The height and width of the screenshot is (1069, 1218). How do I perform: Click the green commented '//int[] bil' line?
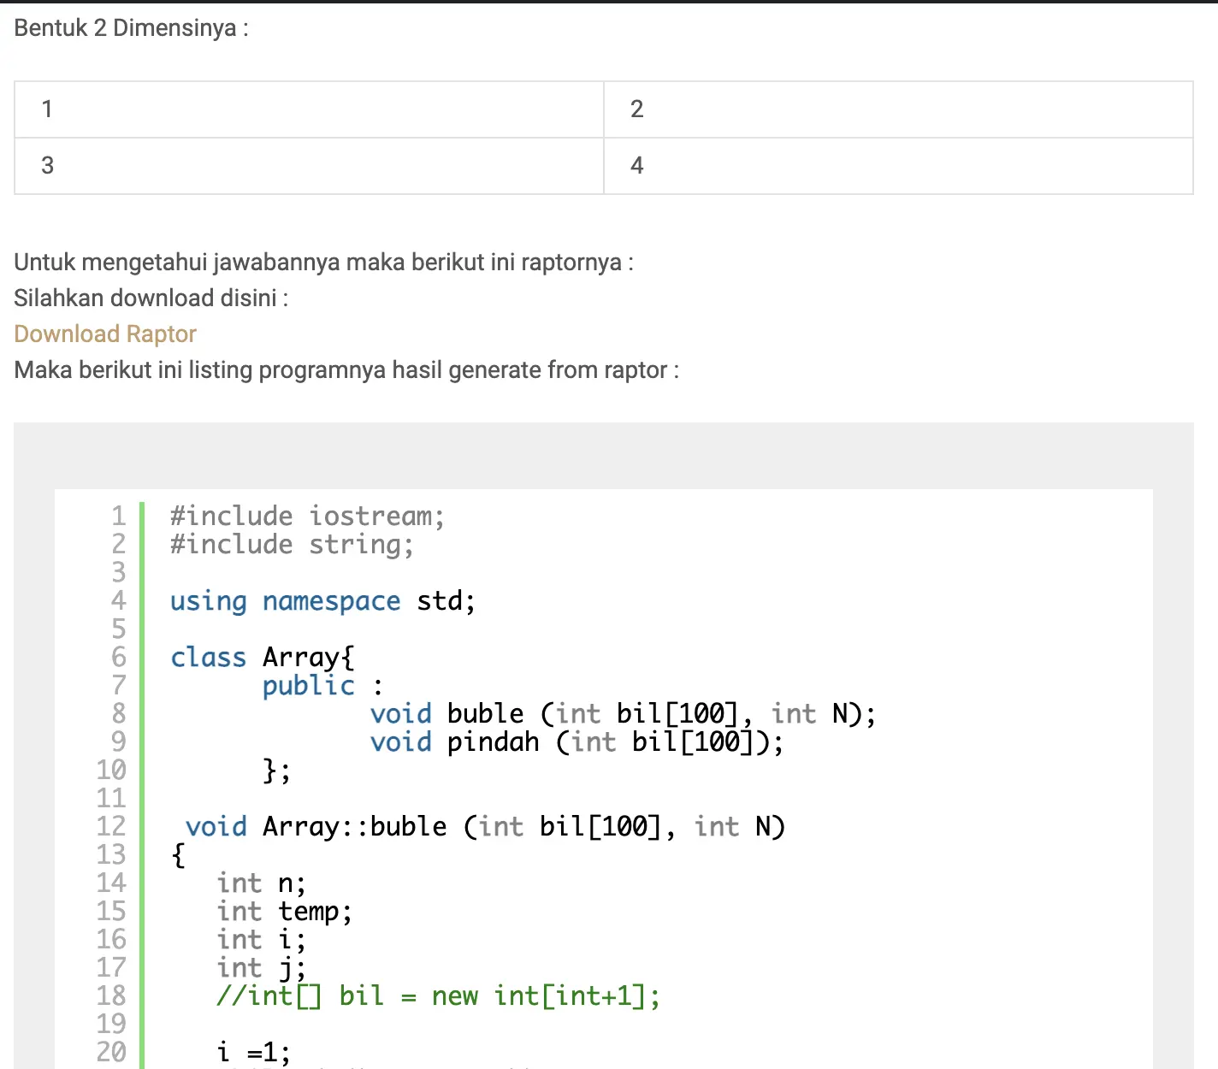point(438,995)
